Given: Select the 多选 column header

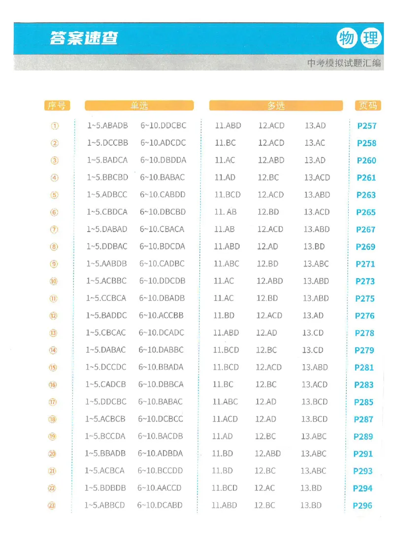Looking at the screenshot, I should pos(276,105).
